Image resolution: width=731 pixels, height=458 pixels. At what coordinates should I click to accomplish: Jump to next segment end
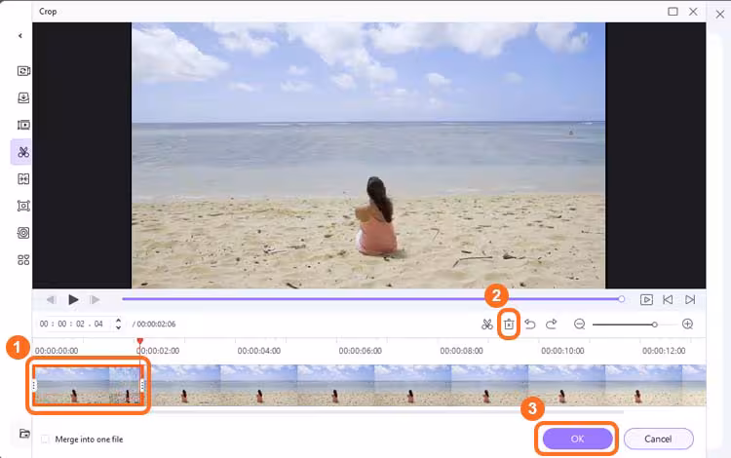(690, 299)
